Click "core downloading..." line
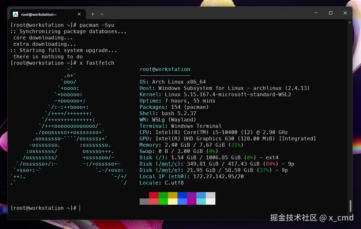The width and height of the screenshot is (361, 229). (x=43, y=38)
